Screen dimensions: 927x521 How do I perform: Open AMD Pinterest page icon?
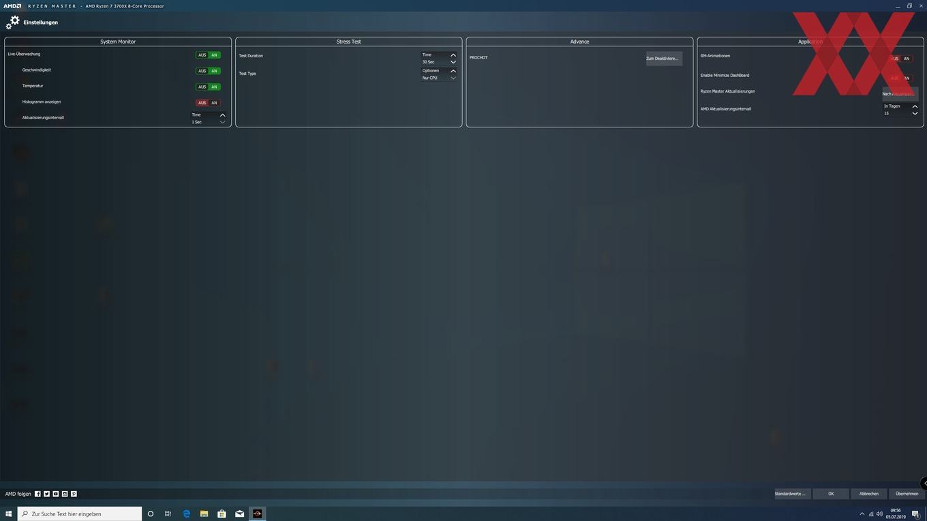click(x=74, y=494)
